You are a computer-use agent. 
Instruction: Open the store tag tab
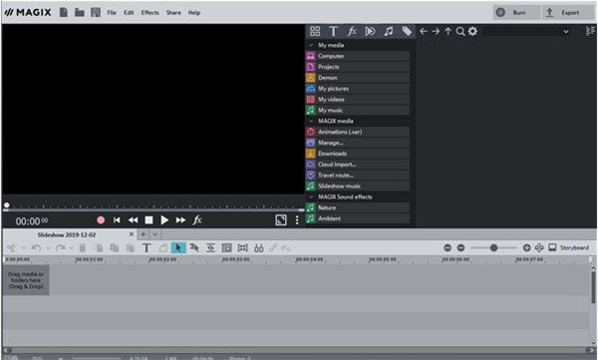pyautogui.click(x=407, y=31)
